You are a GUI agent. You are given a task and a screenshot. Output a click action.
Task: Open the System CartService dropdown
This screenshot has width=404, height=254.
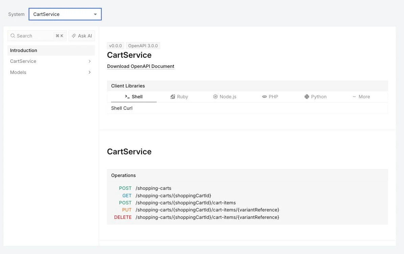(x=65, y=14)
